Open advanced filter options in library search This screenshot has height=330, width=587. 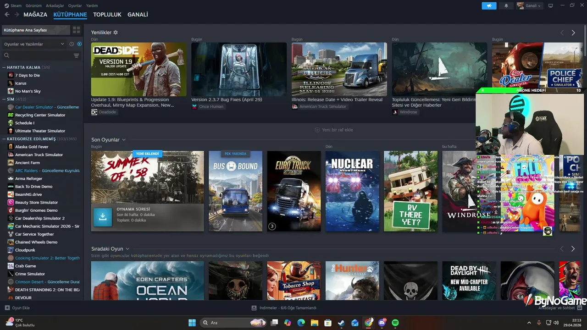[x=76, y=55]
